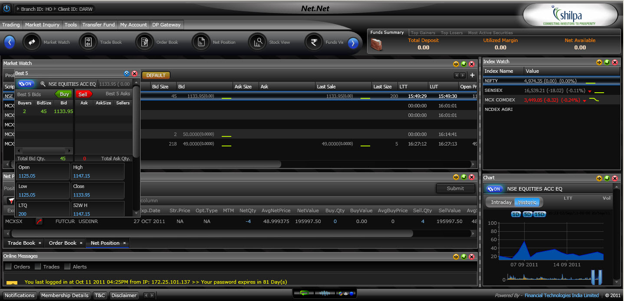
Task: Open Trade Book from the toolbar
Action: coord(88,42)
